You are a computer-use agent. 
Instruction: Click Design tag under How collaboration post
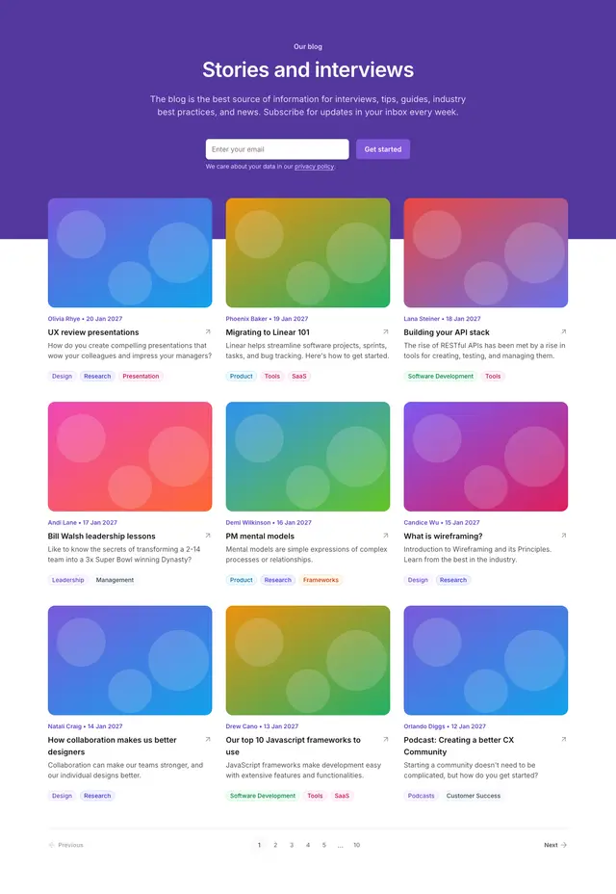[x=63, y=796]
